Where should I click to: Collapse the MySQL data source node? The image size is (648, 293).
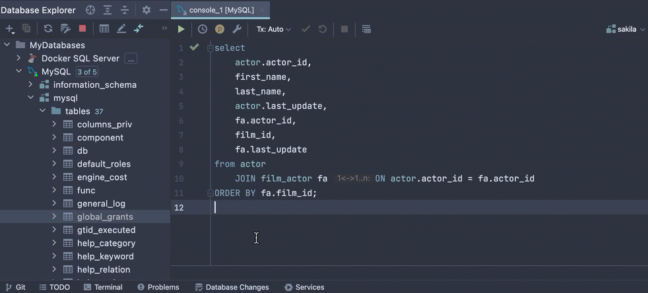pos(18,71)
